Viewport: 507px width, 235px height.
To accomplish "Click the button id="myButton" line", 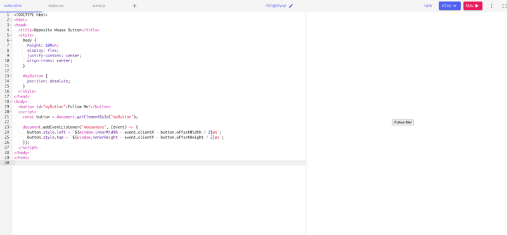I will pyautogui.click(x=65, y=106).
